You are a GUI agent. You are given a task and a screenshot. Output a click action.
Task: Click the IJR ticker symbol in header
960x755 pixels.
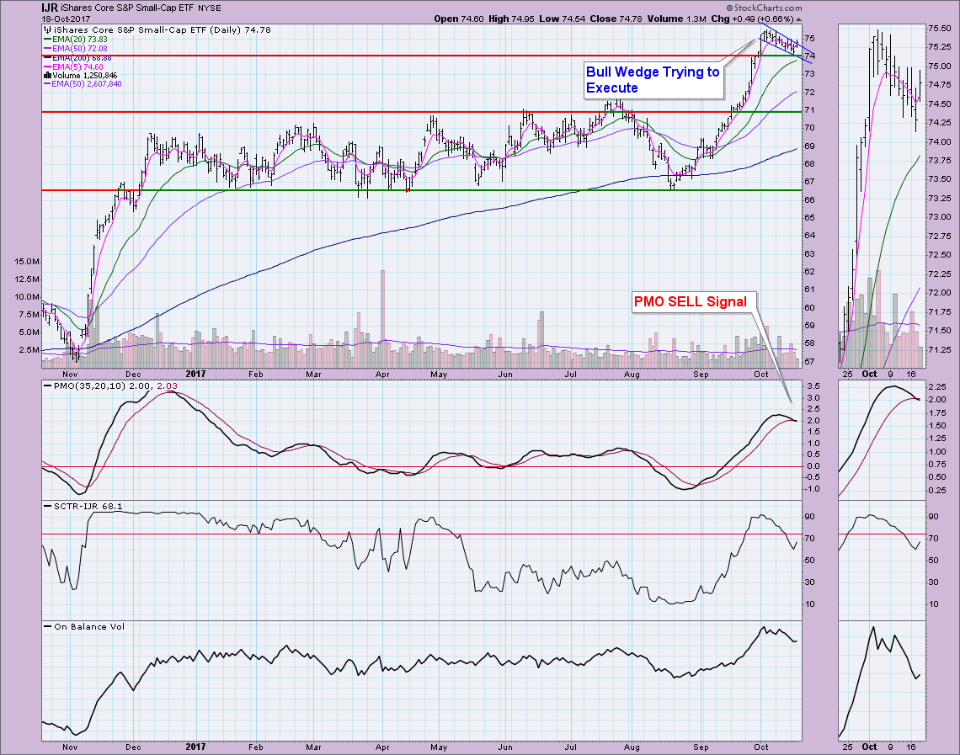[50, 8]
